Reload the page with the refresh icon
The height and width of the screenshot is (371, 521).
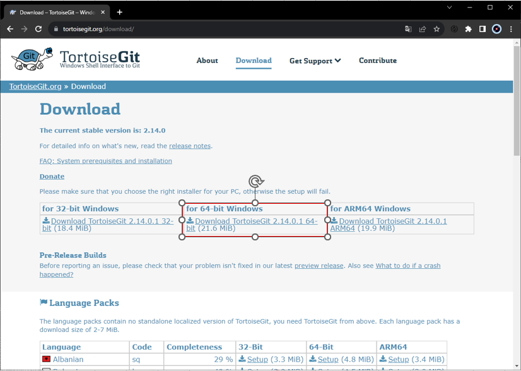click(x=38, y=28)
